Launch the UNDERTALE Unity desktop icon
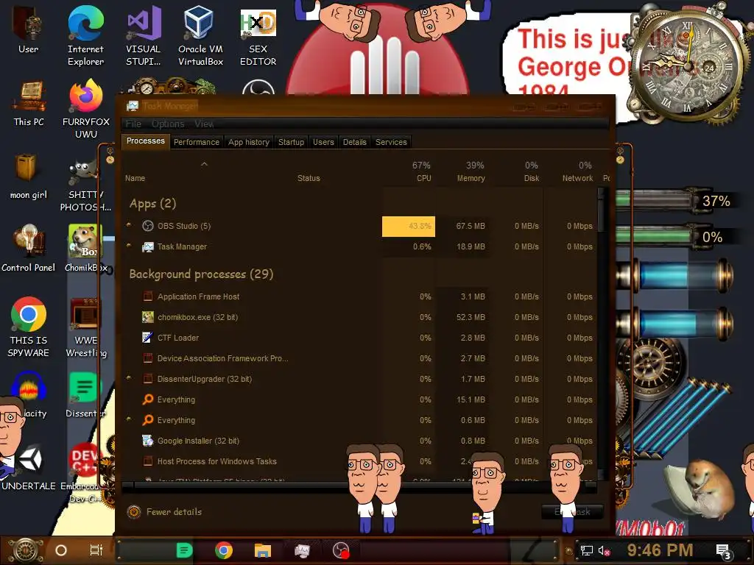 pyautogui.click(x=29, y=469)
